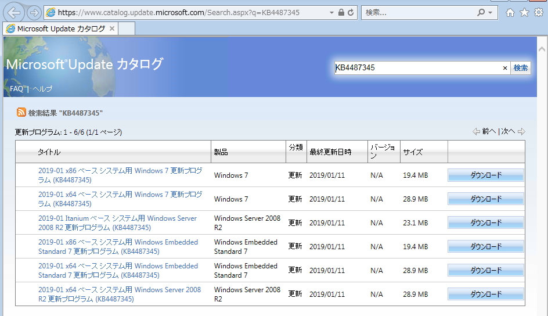This screenshot has width=548, height=316.
Task: Open x64 Windows 7 update KB4487345 link
Action: (x=120, y=199)
